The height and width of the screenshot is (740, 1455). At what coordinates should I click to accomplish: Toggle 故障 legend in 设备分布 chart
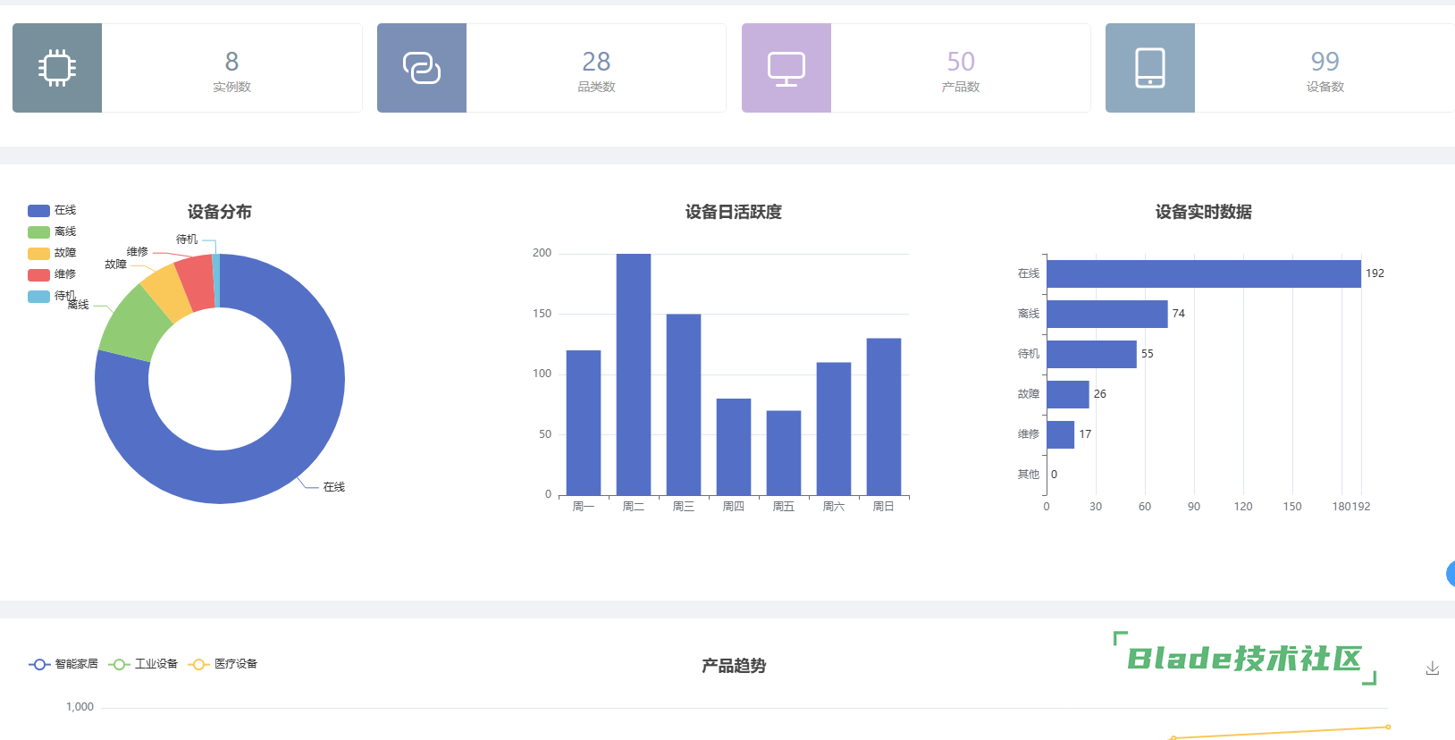coord(52,253)
